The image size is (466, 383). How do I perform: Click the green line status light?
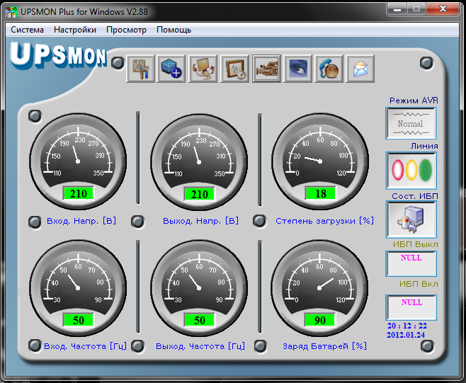426,170
